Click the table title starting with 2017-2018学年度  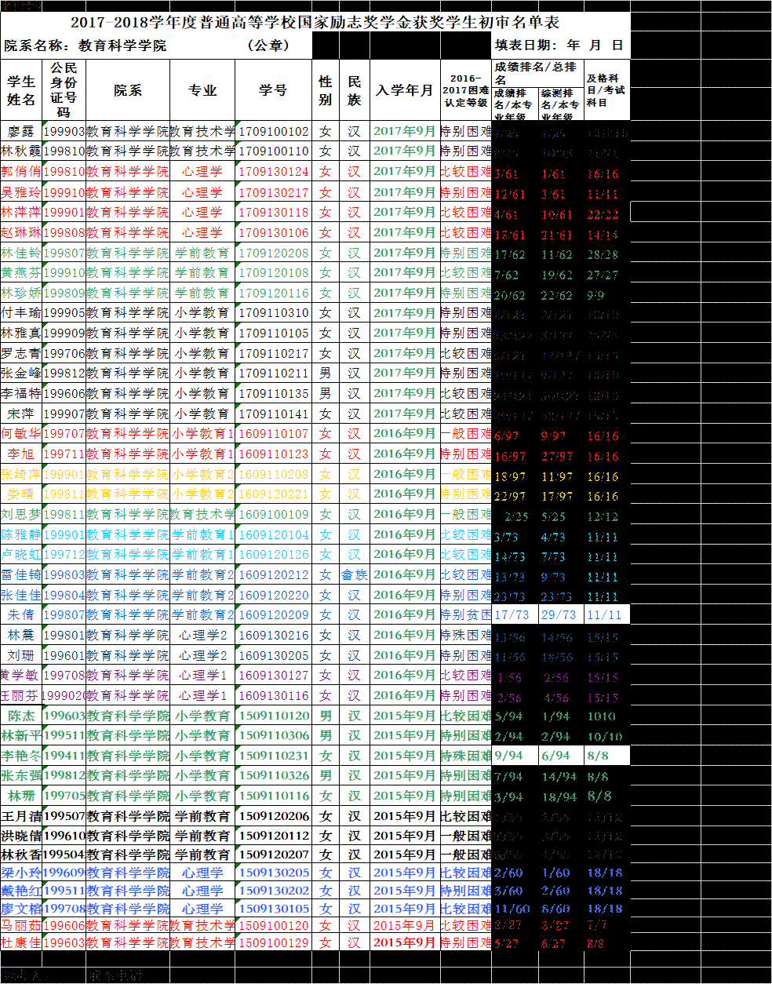coord(315,23)
